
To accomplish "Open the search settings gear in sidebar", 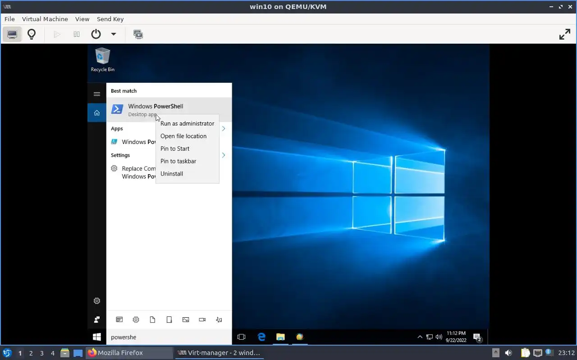I will [x=96, y=301].
